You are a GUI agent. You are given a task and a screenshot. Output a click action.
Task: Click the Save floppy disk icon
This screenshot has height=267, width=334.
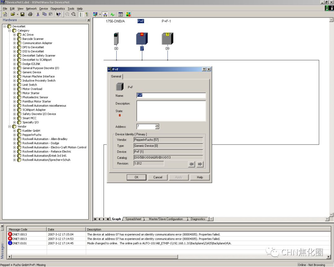22,14
